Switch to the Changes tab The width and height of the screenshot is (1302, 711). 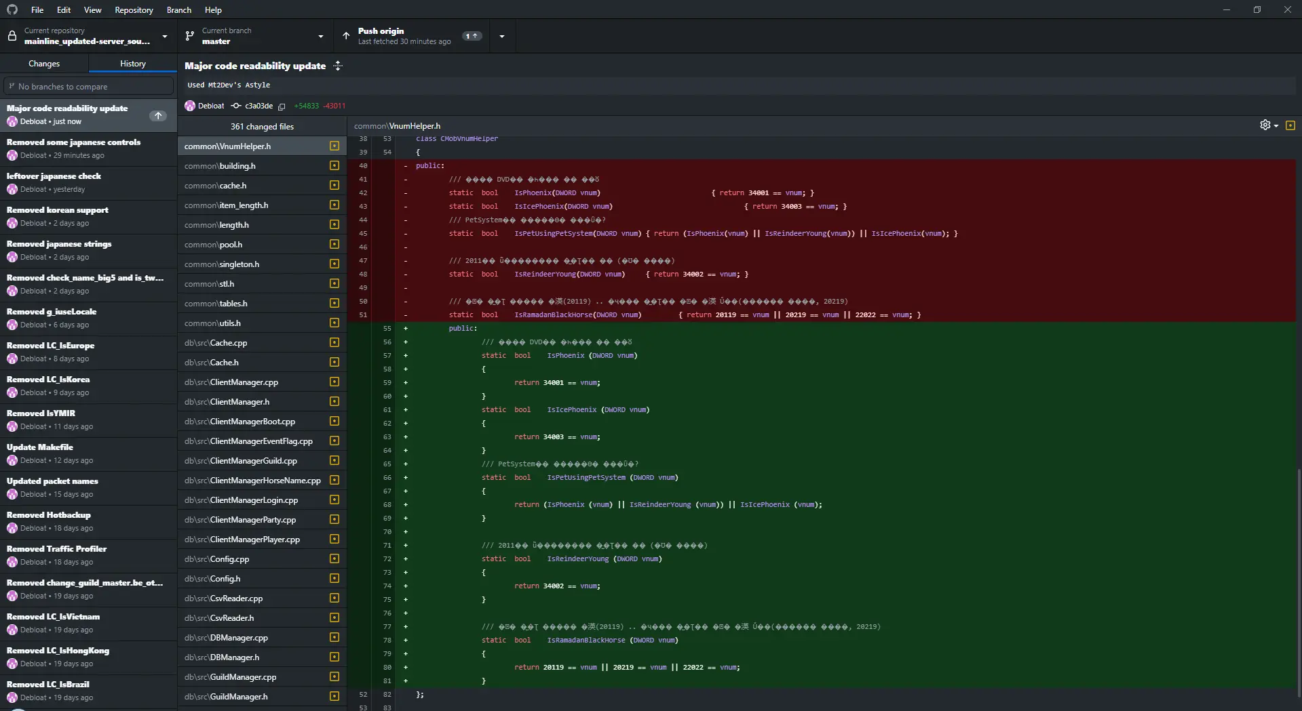[x=44, y=64]
